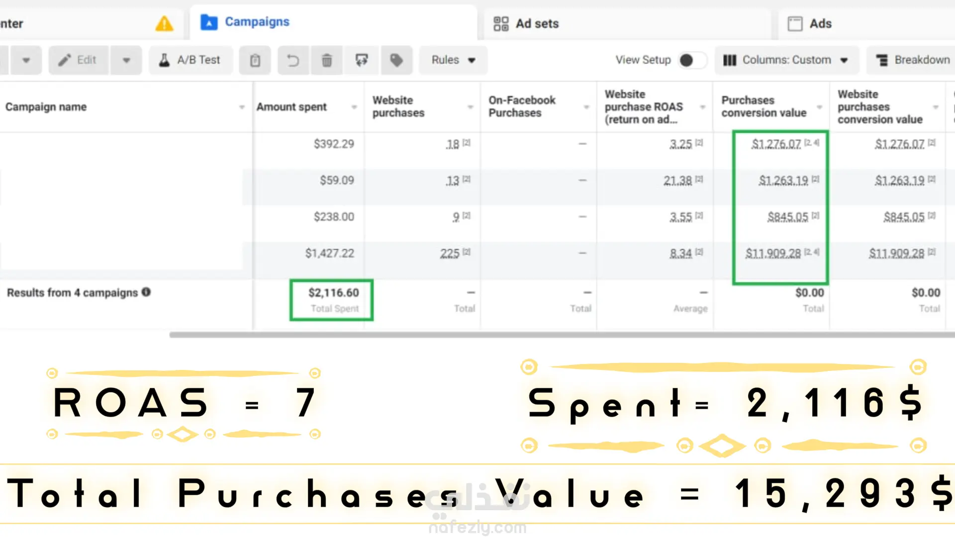The height and width of the screenshot is (537, 955).
Task: Click the trash delete icon
Action: (x=327, y=60)
